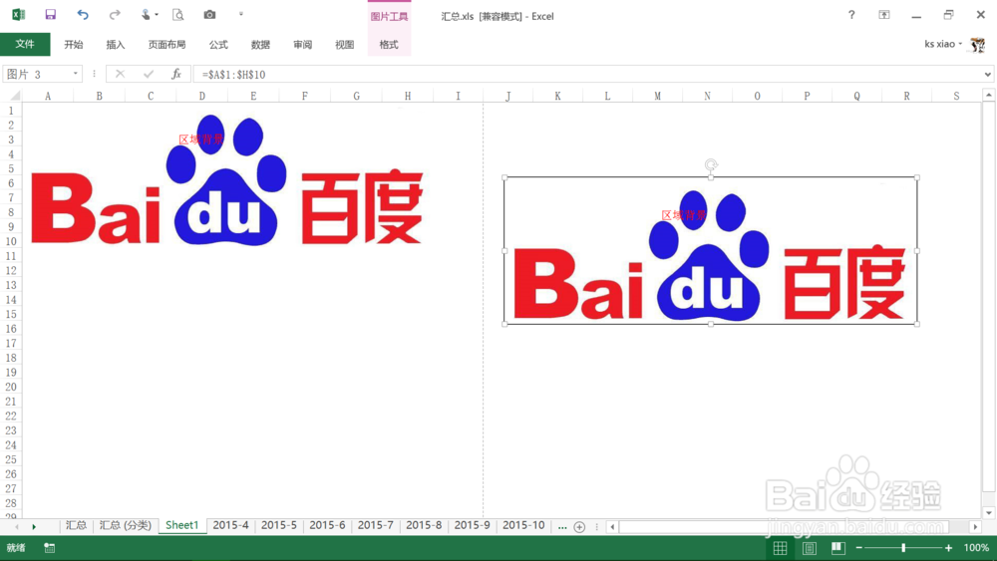Select row 25 header
Image resolution: width=997 pixels, height=561 pixels.
11,459
